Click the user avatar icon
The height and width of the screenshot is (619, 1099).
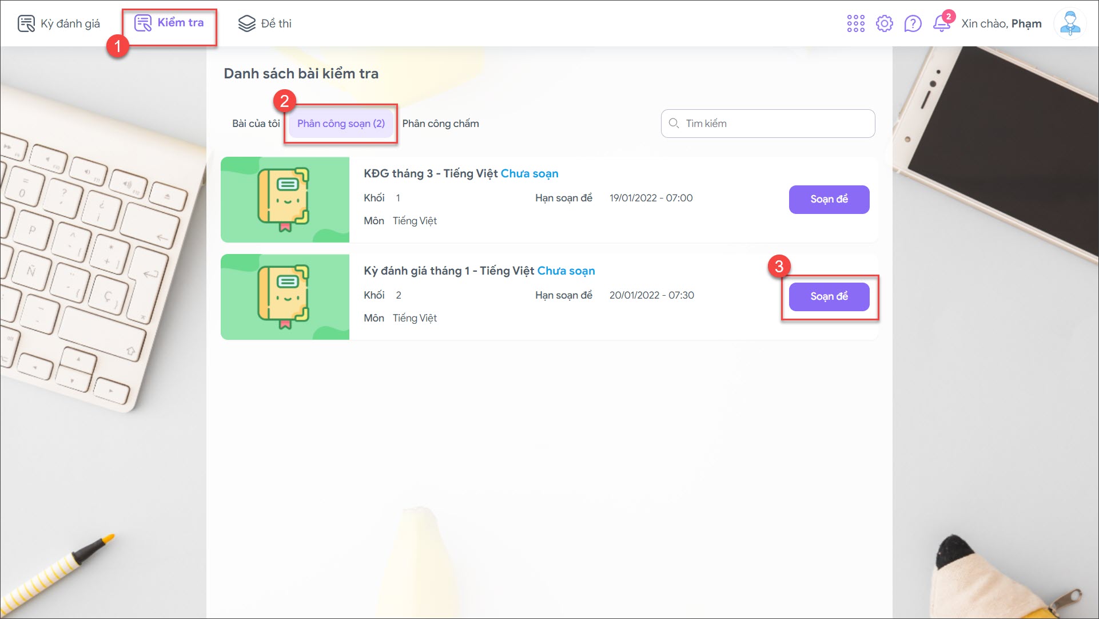[x=1069, y=23]
